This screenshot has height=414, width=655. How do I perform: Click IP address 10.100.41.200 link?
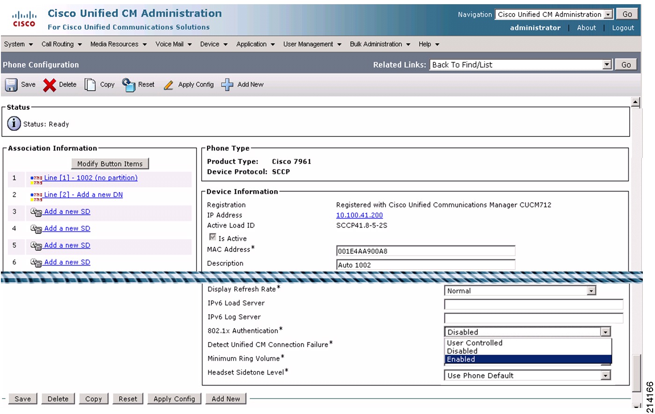tap(359, 215)
